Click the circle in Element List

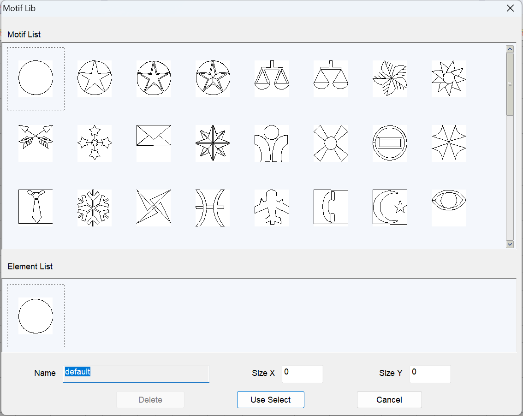(x=36, y=316)
